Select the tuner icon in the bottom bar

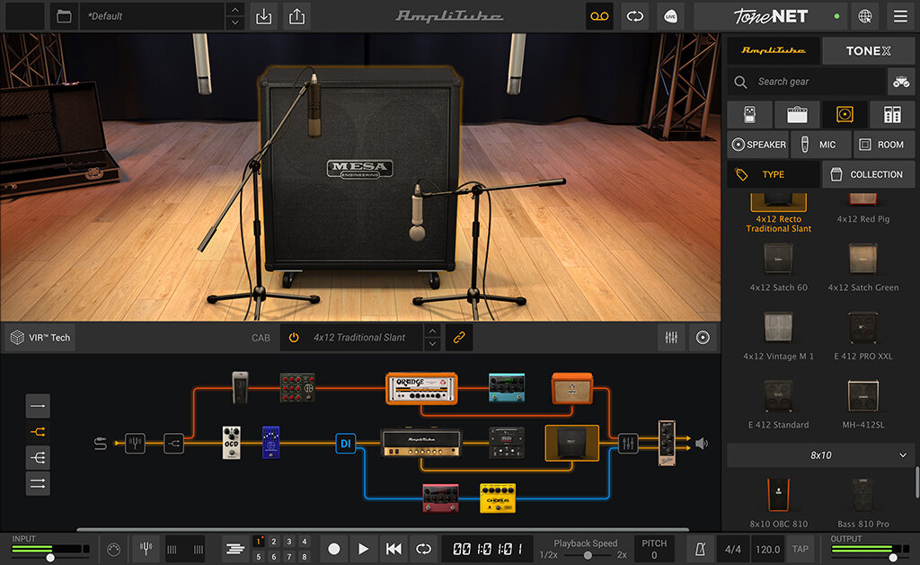pos(145,549)
